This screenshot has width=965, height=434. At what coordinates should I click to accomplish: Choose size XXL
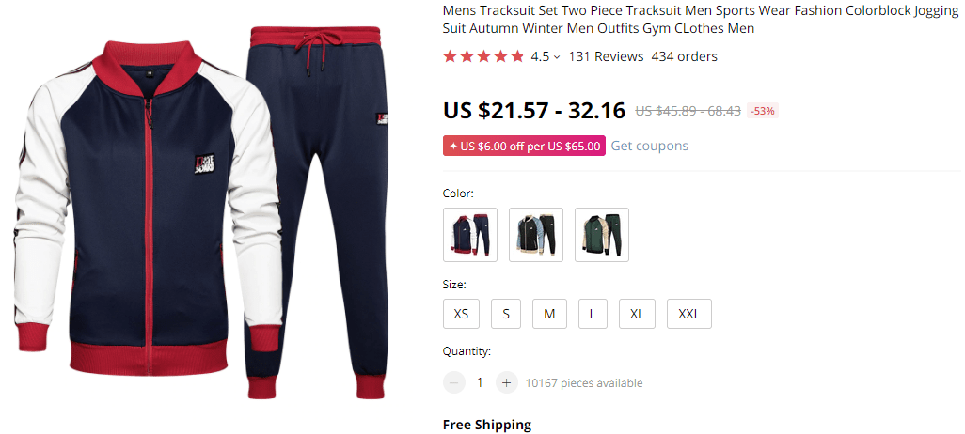[x=689, y=314]
